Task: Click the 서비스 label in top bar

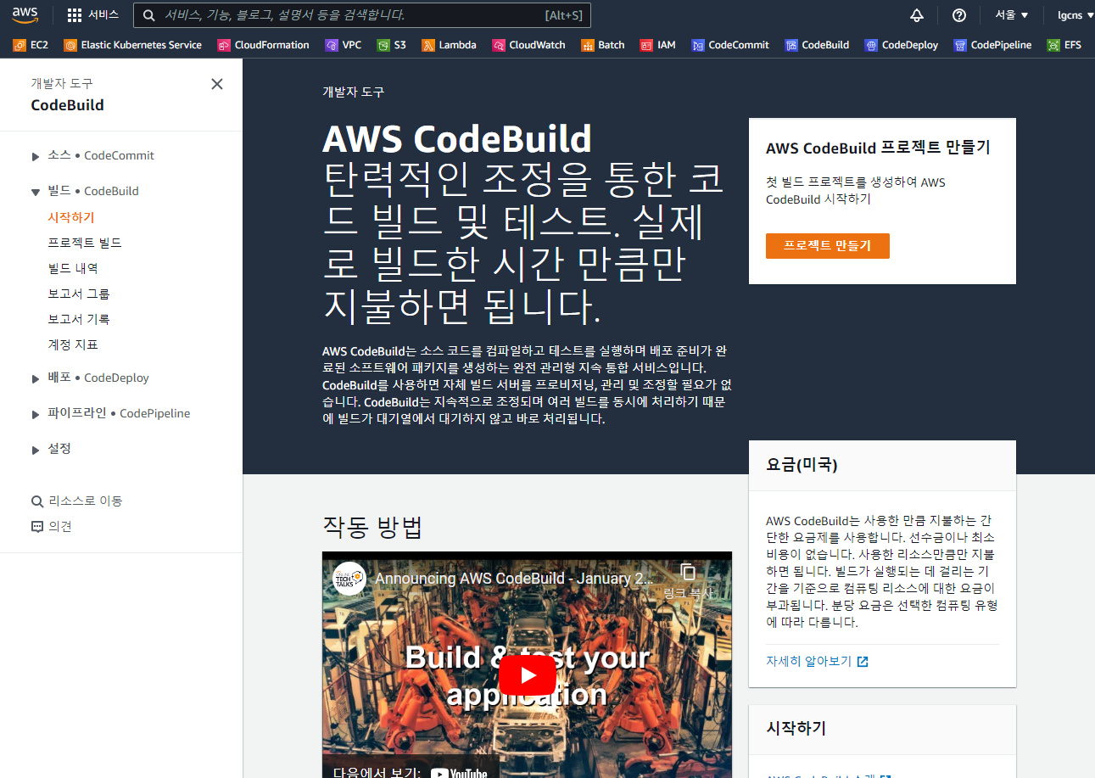Action: click(104, 15)
